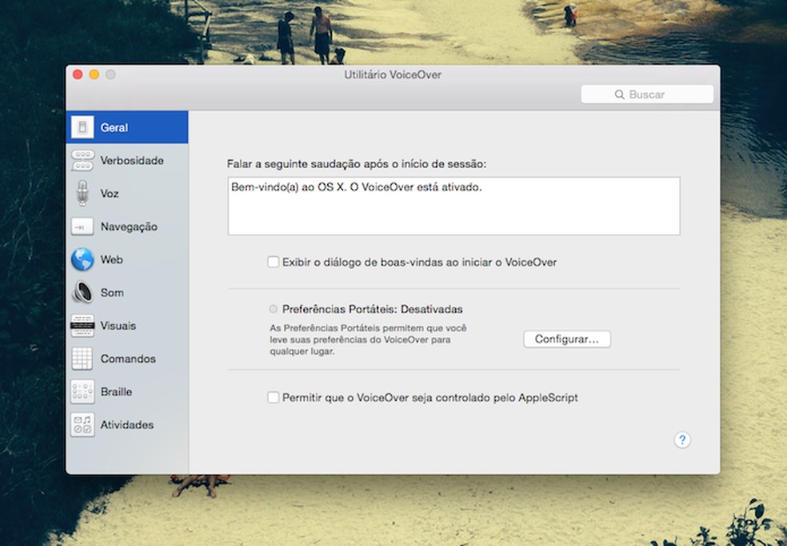Viewport: 787px width, 546px height.
Task: Check the AppleScript control permission checkbox
Action: (x=273, y=397)
